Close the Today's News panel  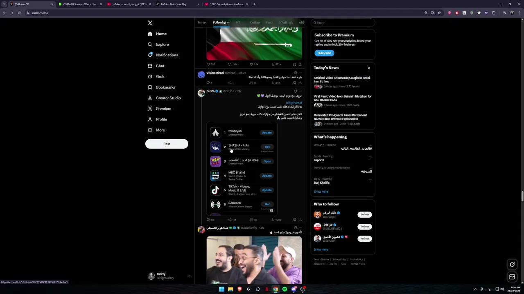pos(369,68)
